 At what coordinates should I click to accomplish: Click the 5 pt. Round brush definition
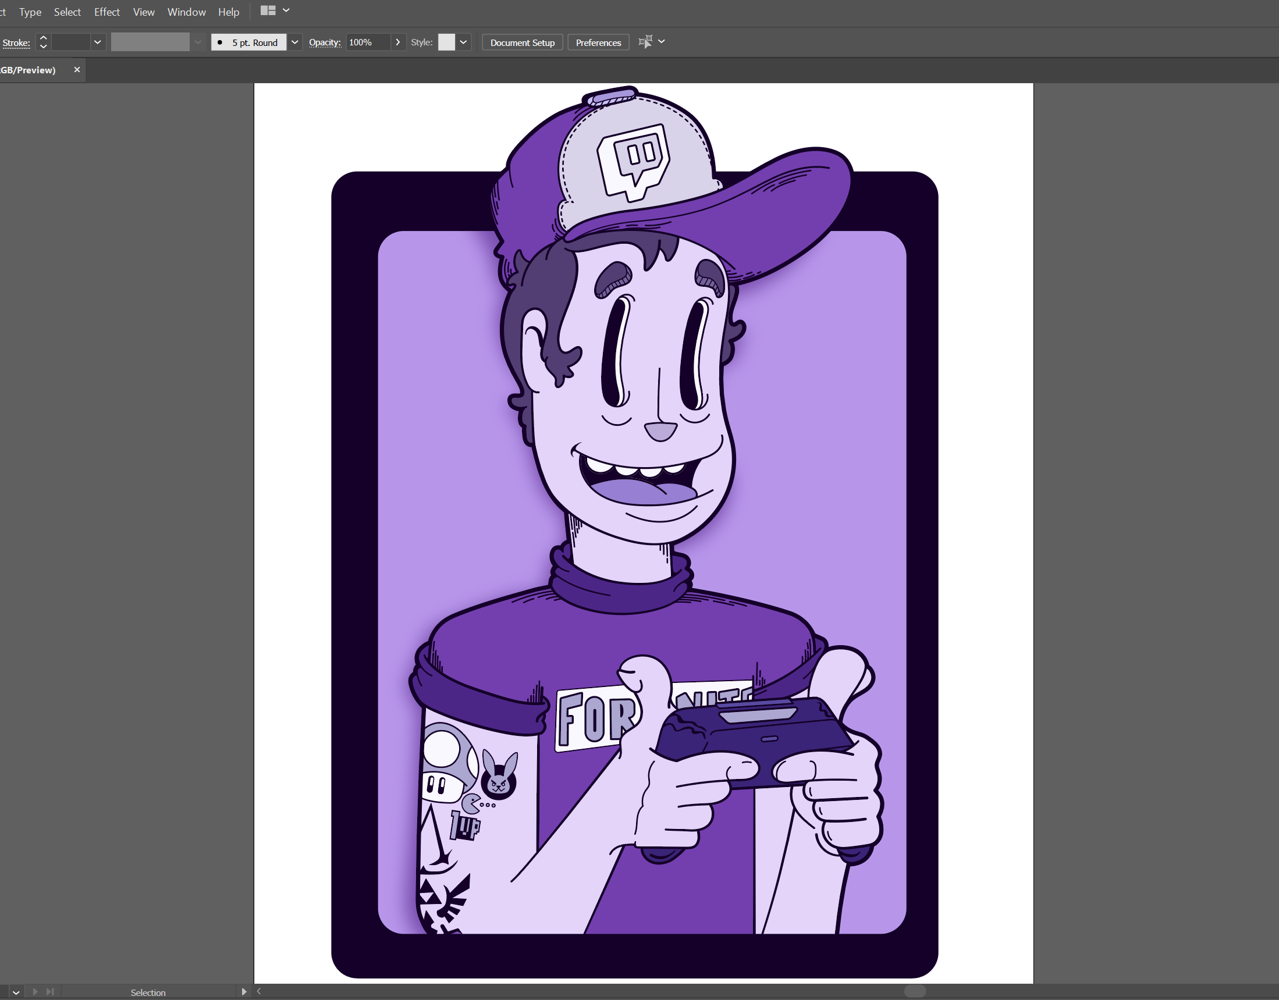point(249,42)
